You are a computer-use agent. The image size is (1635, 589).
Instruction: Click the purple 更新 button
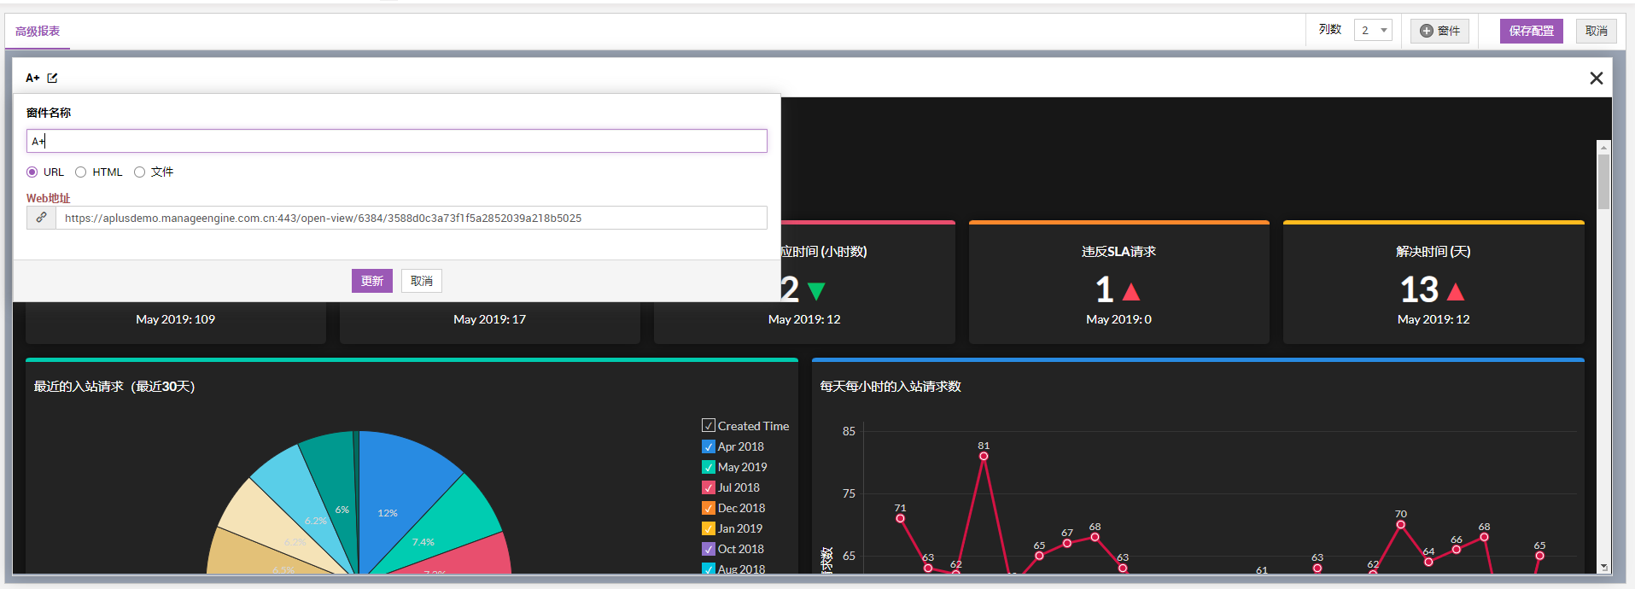pos(371,281)
